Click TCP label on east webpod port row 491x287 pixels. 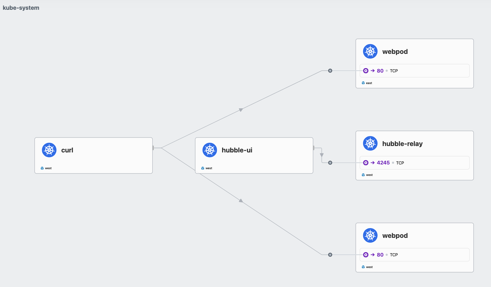pyautogui.click(x=394, y=71)
